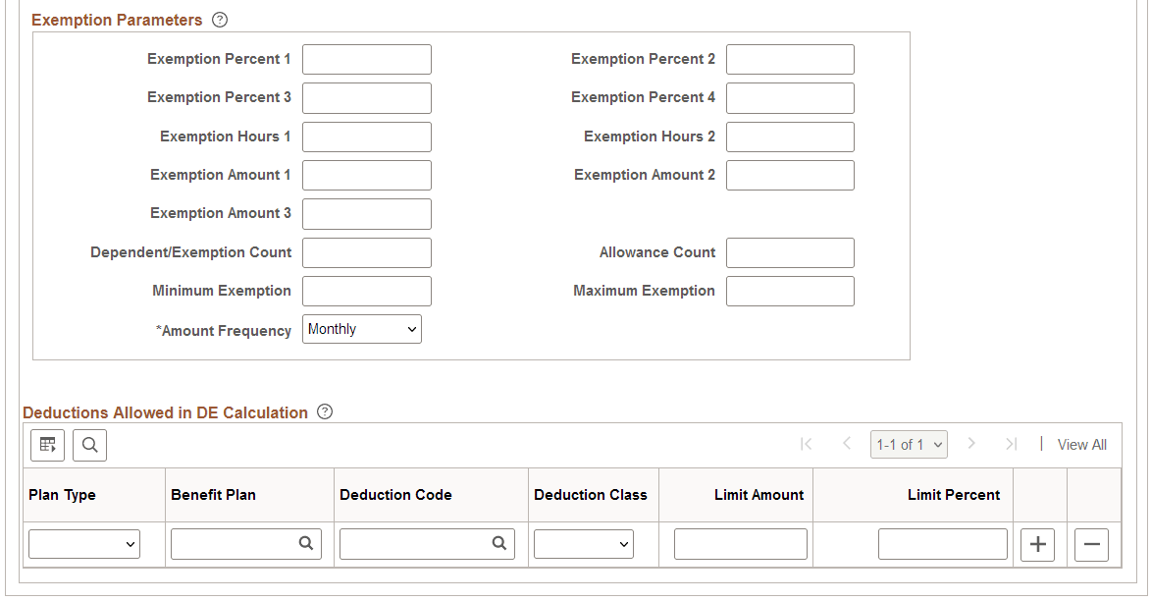Click the Limit Amount input field
Screen dimensions: 1151x601
pos(740,543)
